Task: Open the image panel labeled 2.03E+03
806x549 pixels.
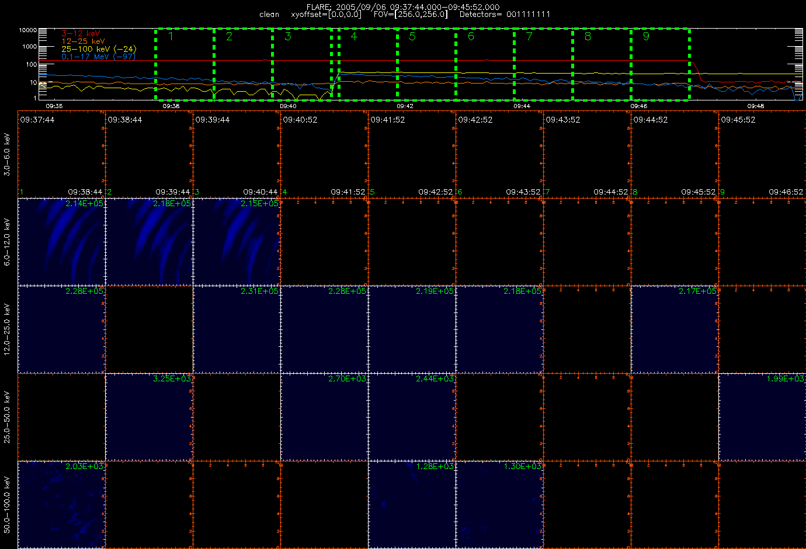Action: click(x=61, y=505)
